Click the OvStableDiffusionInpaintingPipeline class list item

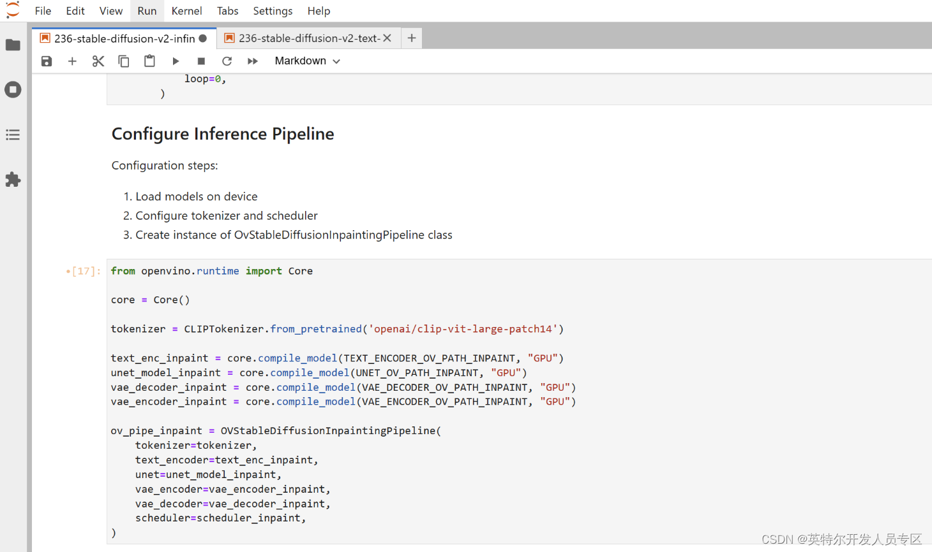294,235
